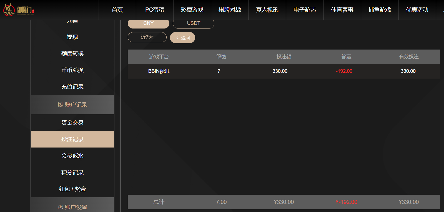Click the 御隆门 site logo

tap(19, 10)
